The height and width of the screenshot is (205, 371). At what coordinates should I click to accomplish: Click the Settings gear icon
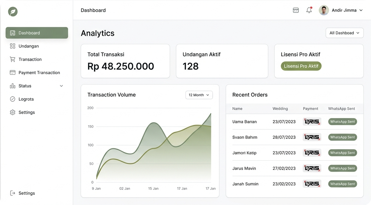click(13, 112)
